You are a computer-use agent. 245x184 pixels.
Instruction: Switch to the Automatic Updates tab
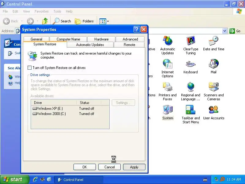coord(90,45)
